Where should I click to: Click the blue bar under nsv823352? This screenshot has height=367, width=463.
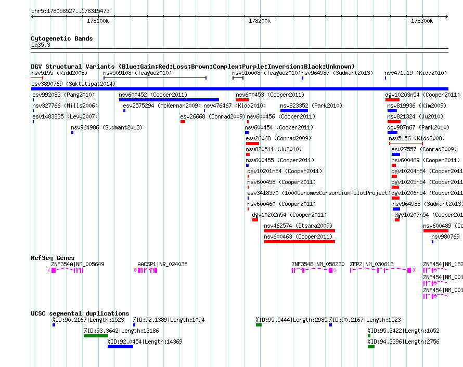(x=294, y=111)
